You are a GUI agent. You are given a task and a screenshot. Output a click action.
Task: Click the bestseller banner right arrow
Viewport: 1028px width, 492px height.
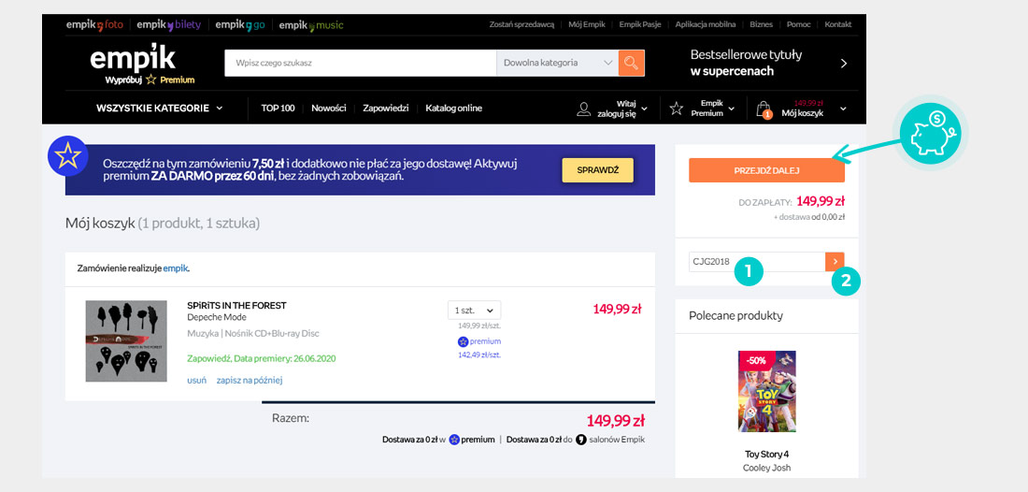[844, 64]
